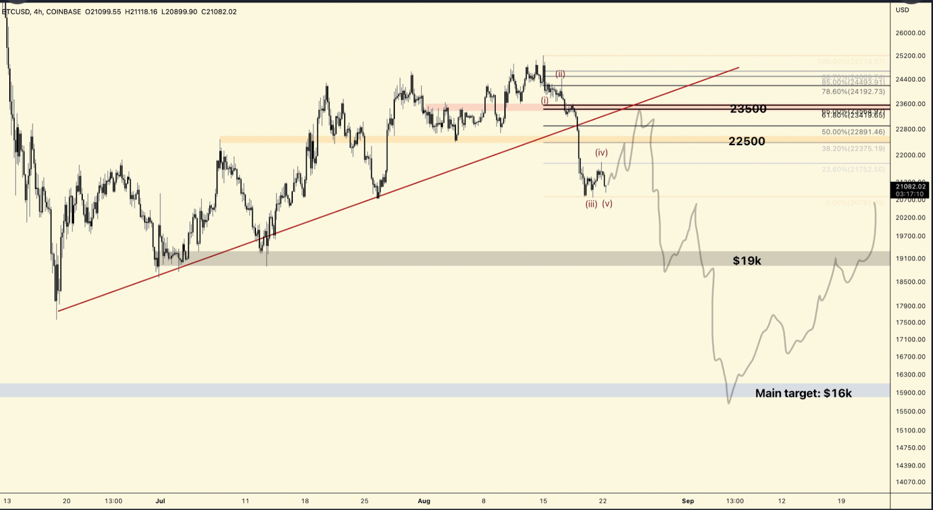933x510 pixels.
Task: Click the 22000.00 price axis tick
Action: click(910, 155)
